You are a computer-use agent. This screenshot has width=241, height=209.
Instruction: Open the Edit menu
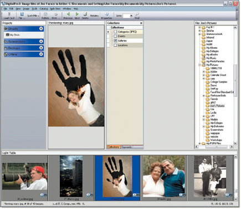pos(11,9)
